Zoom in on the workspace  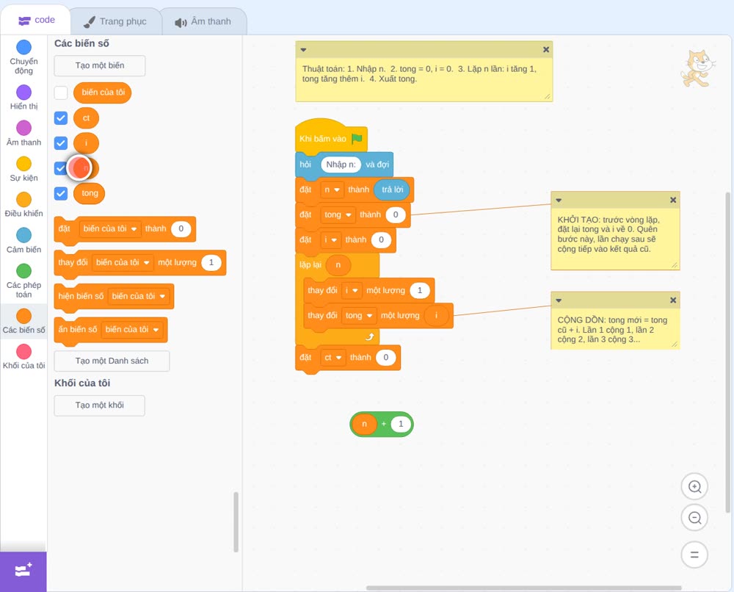point(694,487)
